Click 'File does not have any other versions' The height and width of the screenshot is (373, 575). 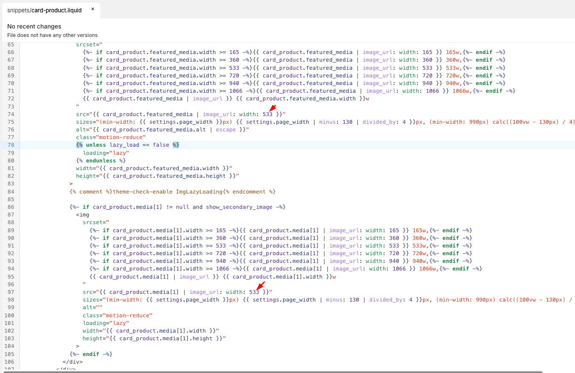pyautogui.click(x=52, y=35)
